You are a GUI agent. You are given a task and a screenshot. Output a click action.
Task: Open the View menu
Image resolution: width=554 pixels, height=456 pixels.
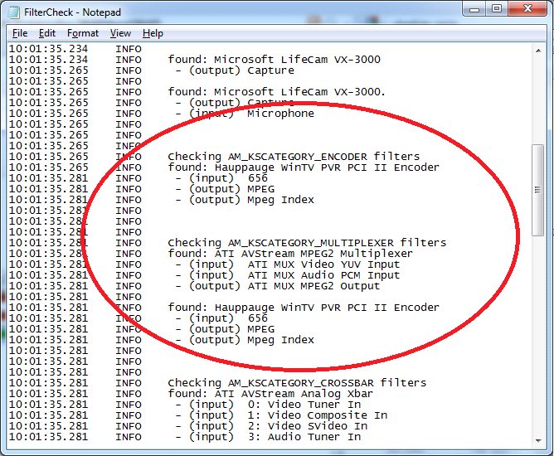coord(120,33)
